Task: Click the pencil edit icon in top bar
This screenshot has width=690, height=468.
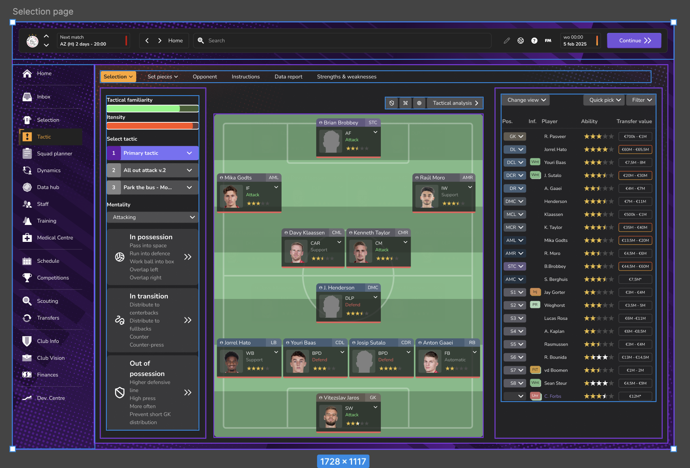Action: coord(507,41)
